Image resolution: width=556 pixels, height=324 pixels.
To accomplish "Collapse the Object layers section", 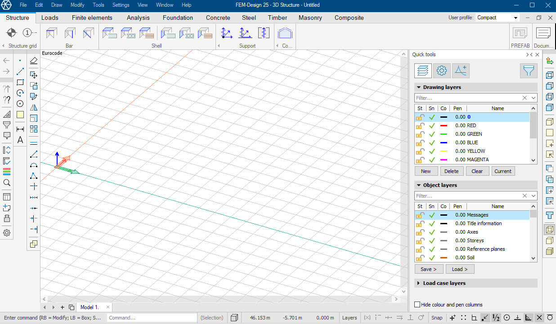I will [x=419, y=185].
